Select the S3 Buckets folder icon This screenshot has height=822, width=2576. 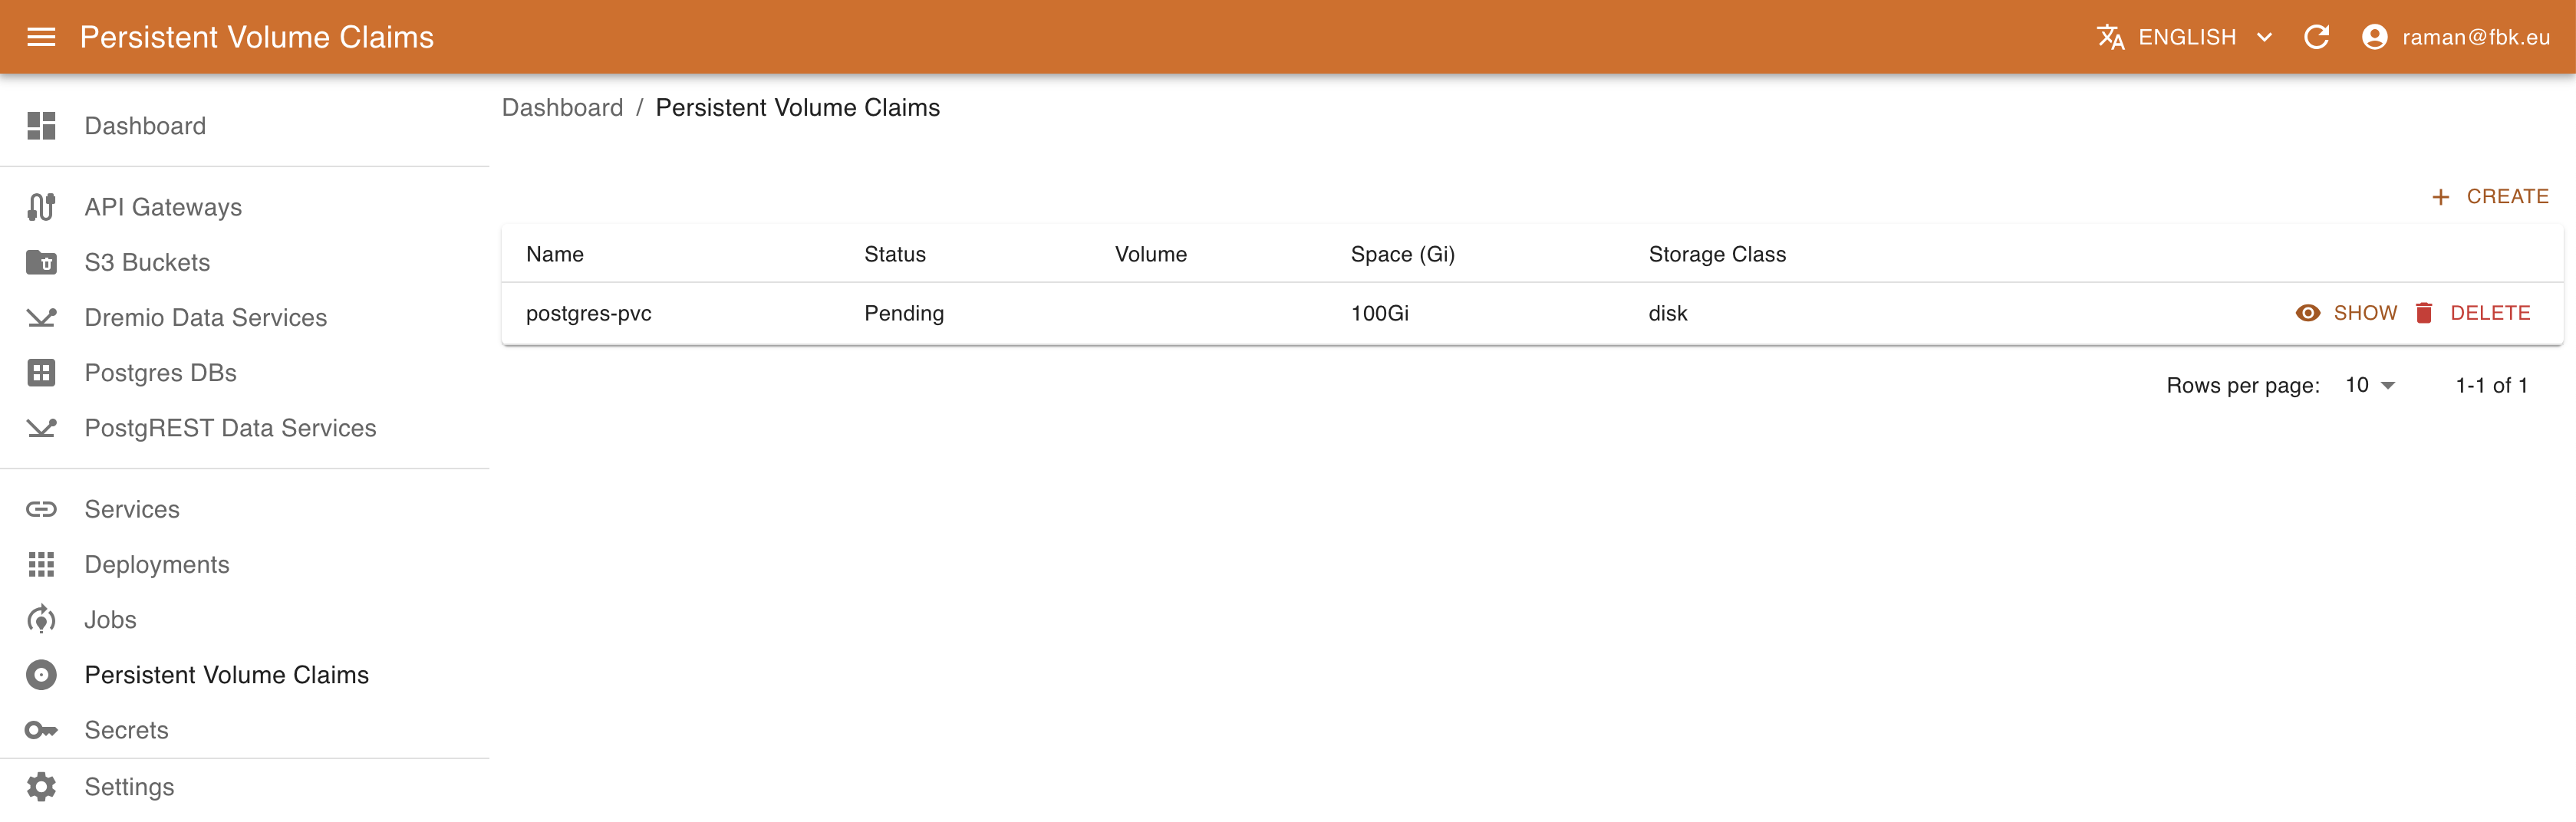41,262
